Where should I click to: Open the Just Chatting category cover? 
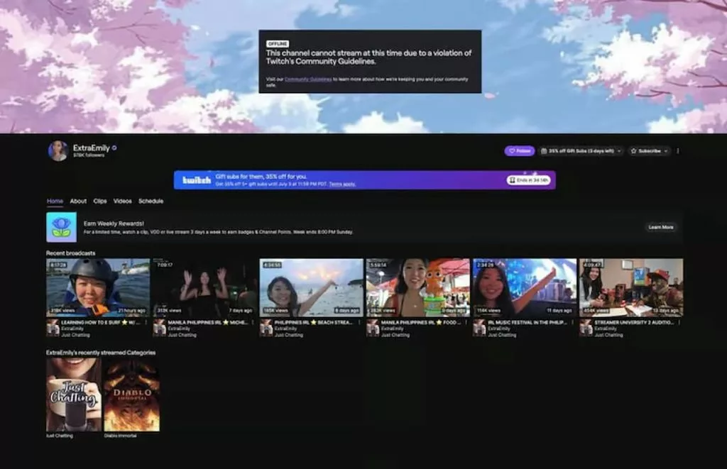pyautogui.click(x=74, y=394)
